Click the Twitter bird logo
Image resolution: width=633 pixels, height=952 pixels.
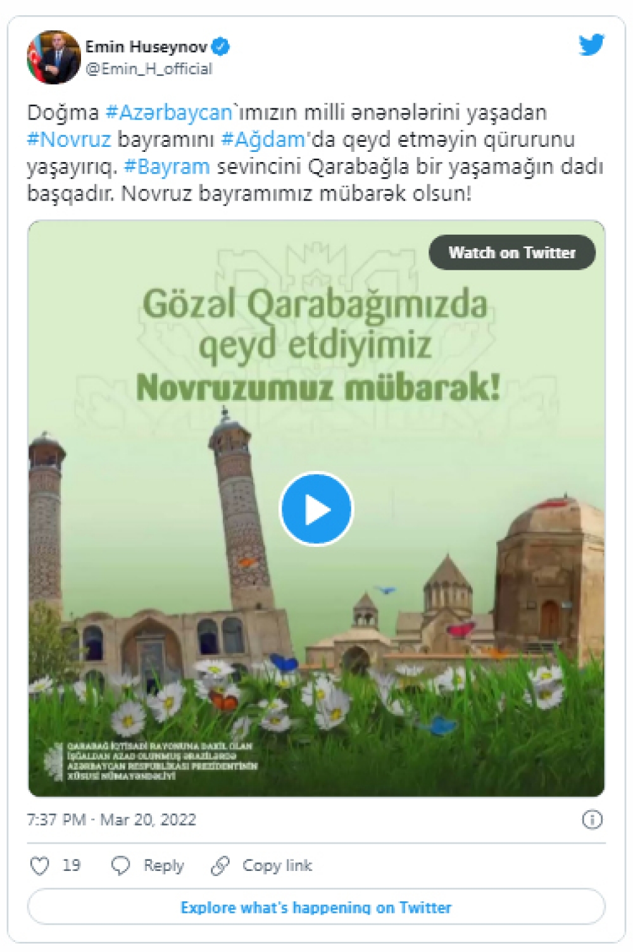point(591,45)
